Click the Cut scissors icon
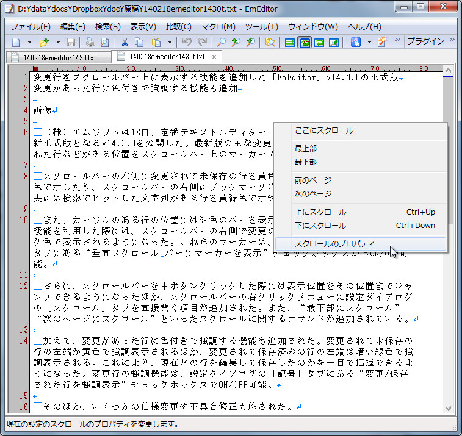Screen dimensions: 462x436 point(125,43)
